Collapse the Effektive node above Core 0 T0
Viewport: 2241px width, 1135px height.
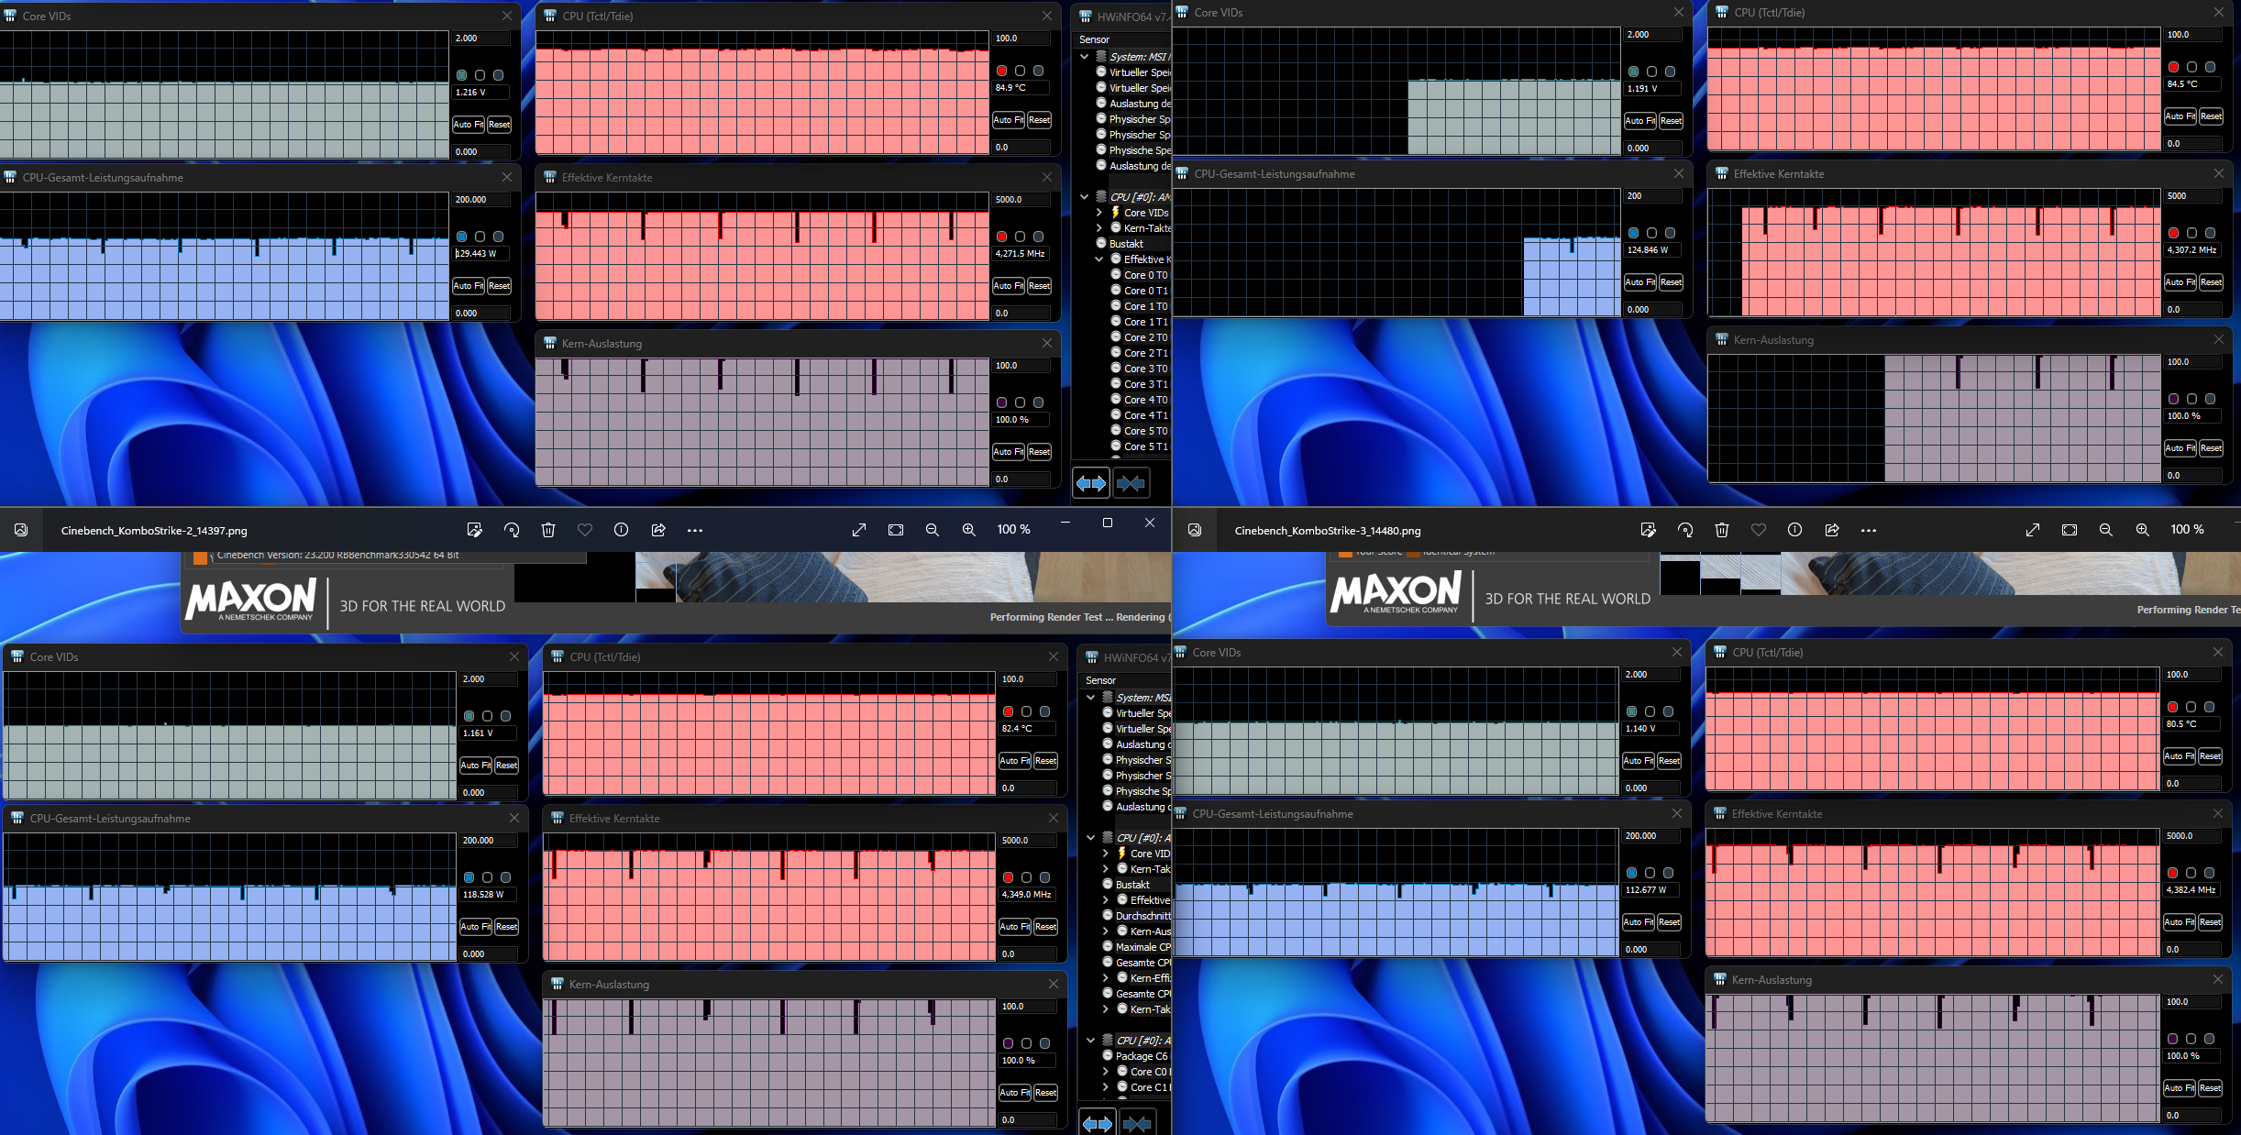coord(1099,259)
